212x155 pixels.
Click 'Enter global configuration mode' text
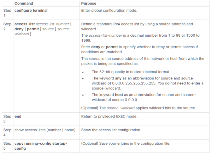[x=109, y=11]
